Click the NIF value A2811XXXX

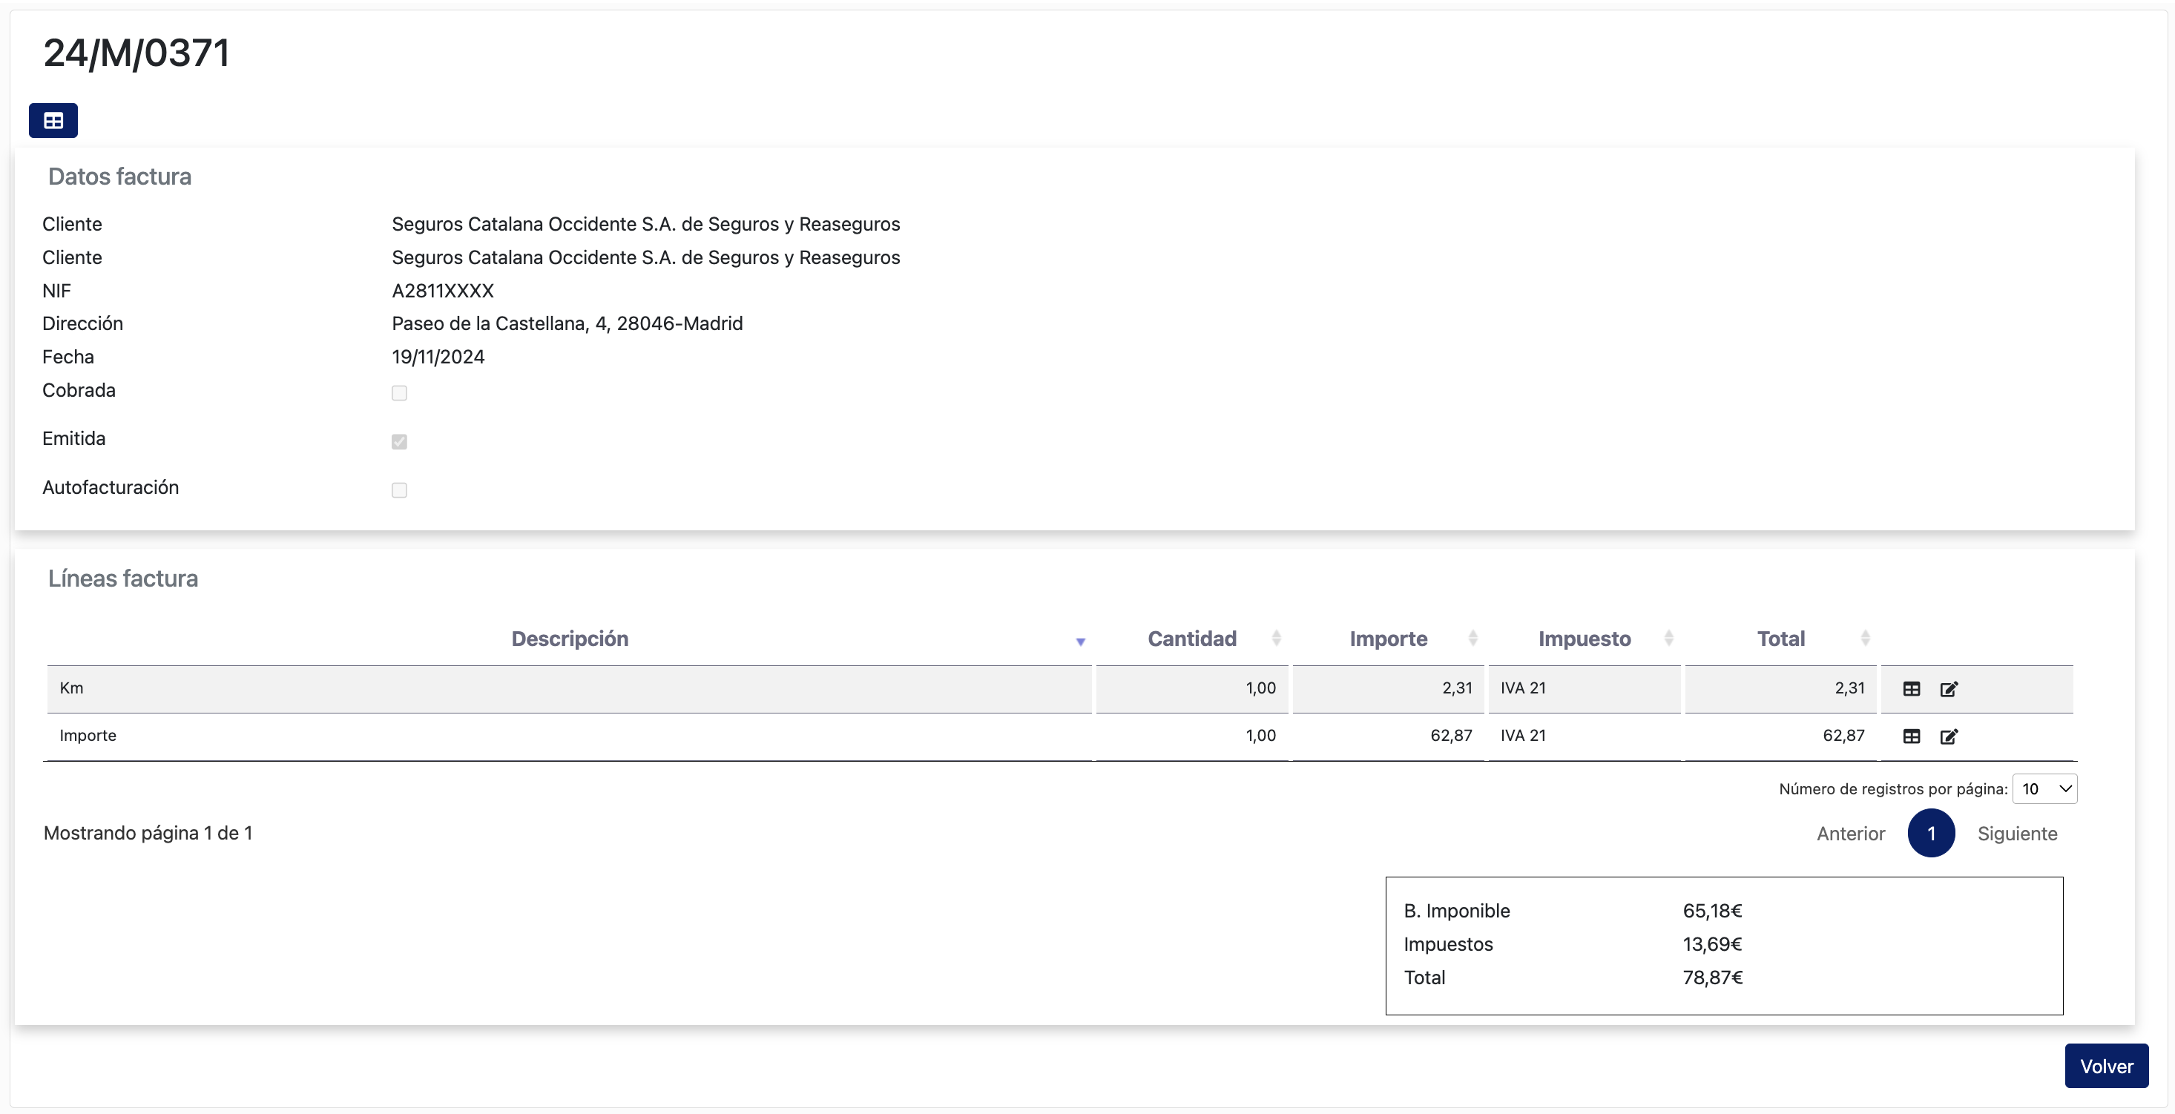click(442, 290)
